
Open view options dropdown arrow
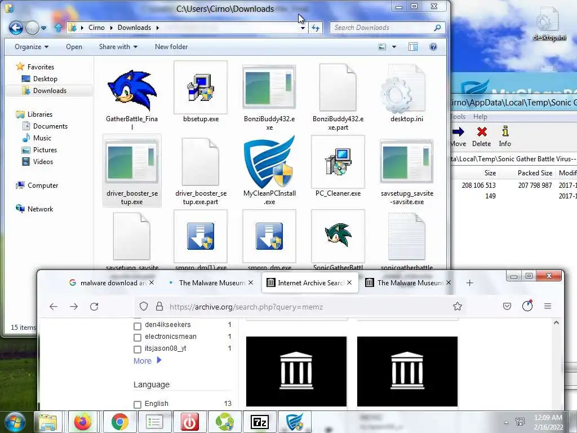coord(394,47)
